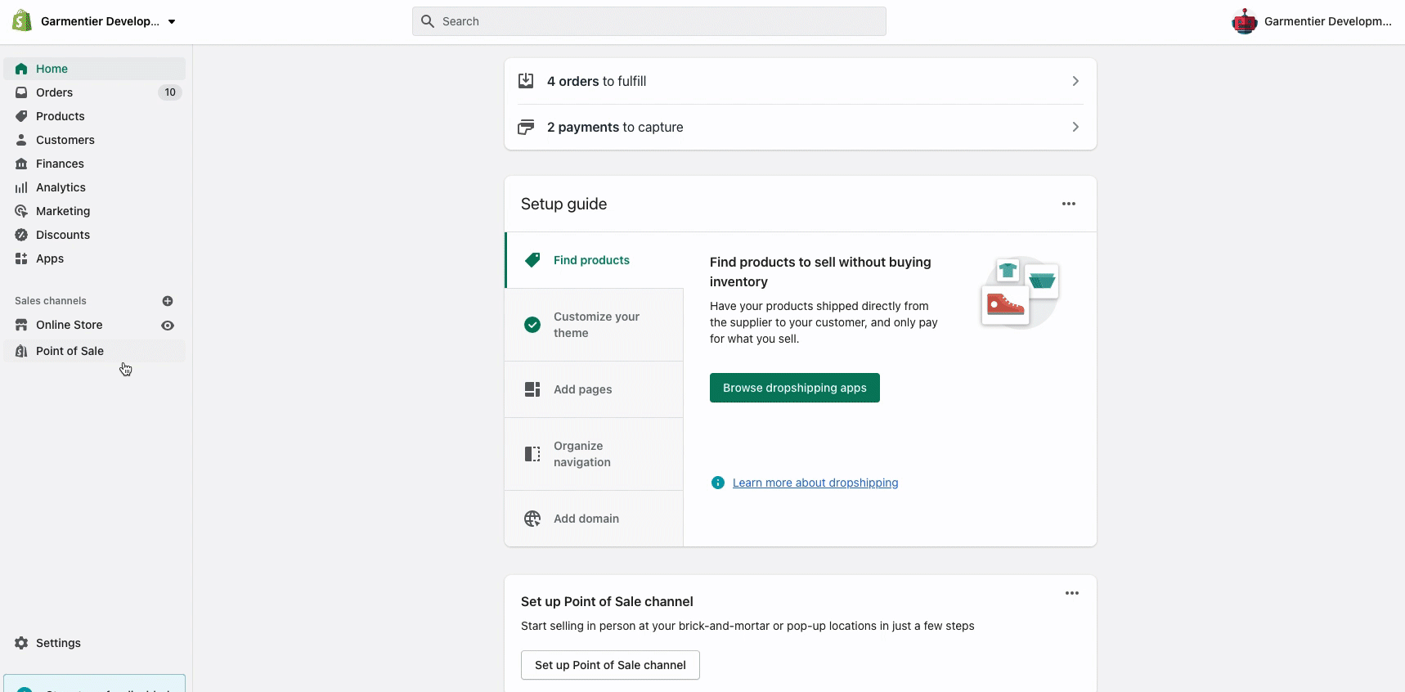Open the account avatar robot icon
Screen dimensions: 1405x692
[1245, 21]
